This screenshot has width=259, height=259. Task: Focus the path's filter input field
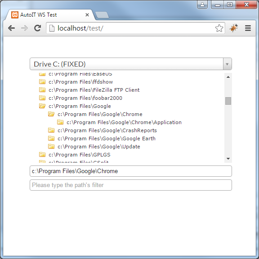pyautogui.click(x=131, y=185)
